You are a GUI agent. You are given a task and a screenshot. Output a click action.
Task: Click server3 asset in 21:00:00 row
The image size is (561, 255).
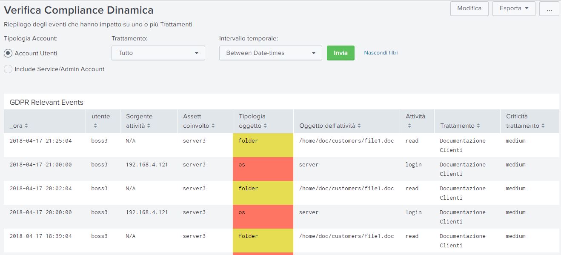(194, 164)
